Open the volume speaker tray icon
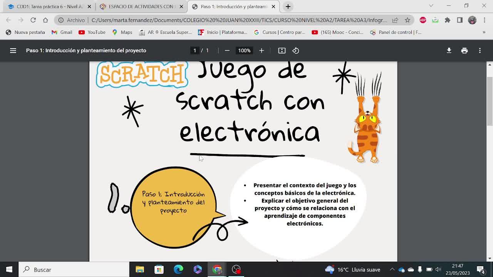Image resolution: width=493 pixels, height=277 pixels. 438,270
